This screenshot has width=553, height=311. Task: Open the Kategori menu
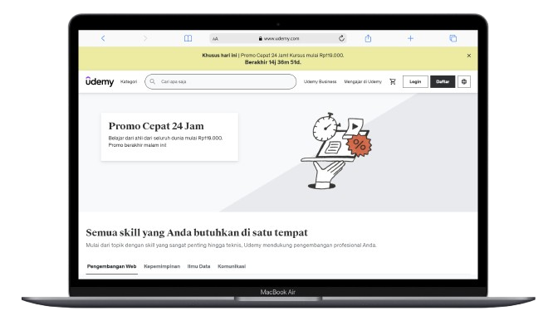[x=129, y=82]
